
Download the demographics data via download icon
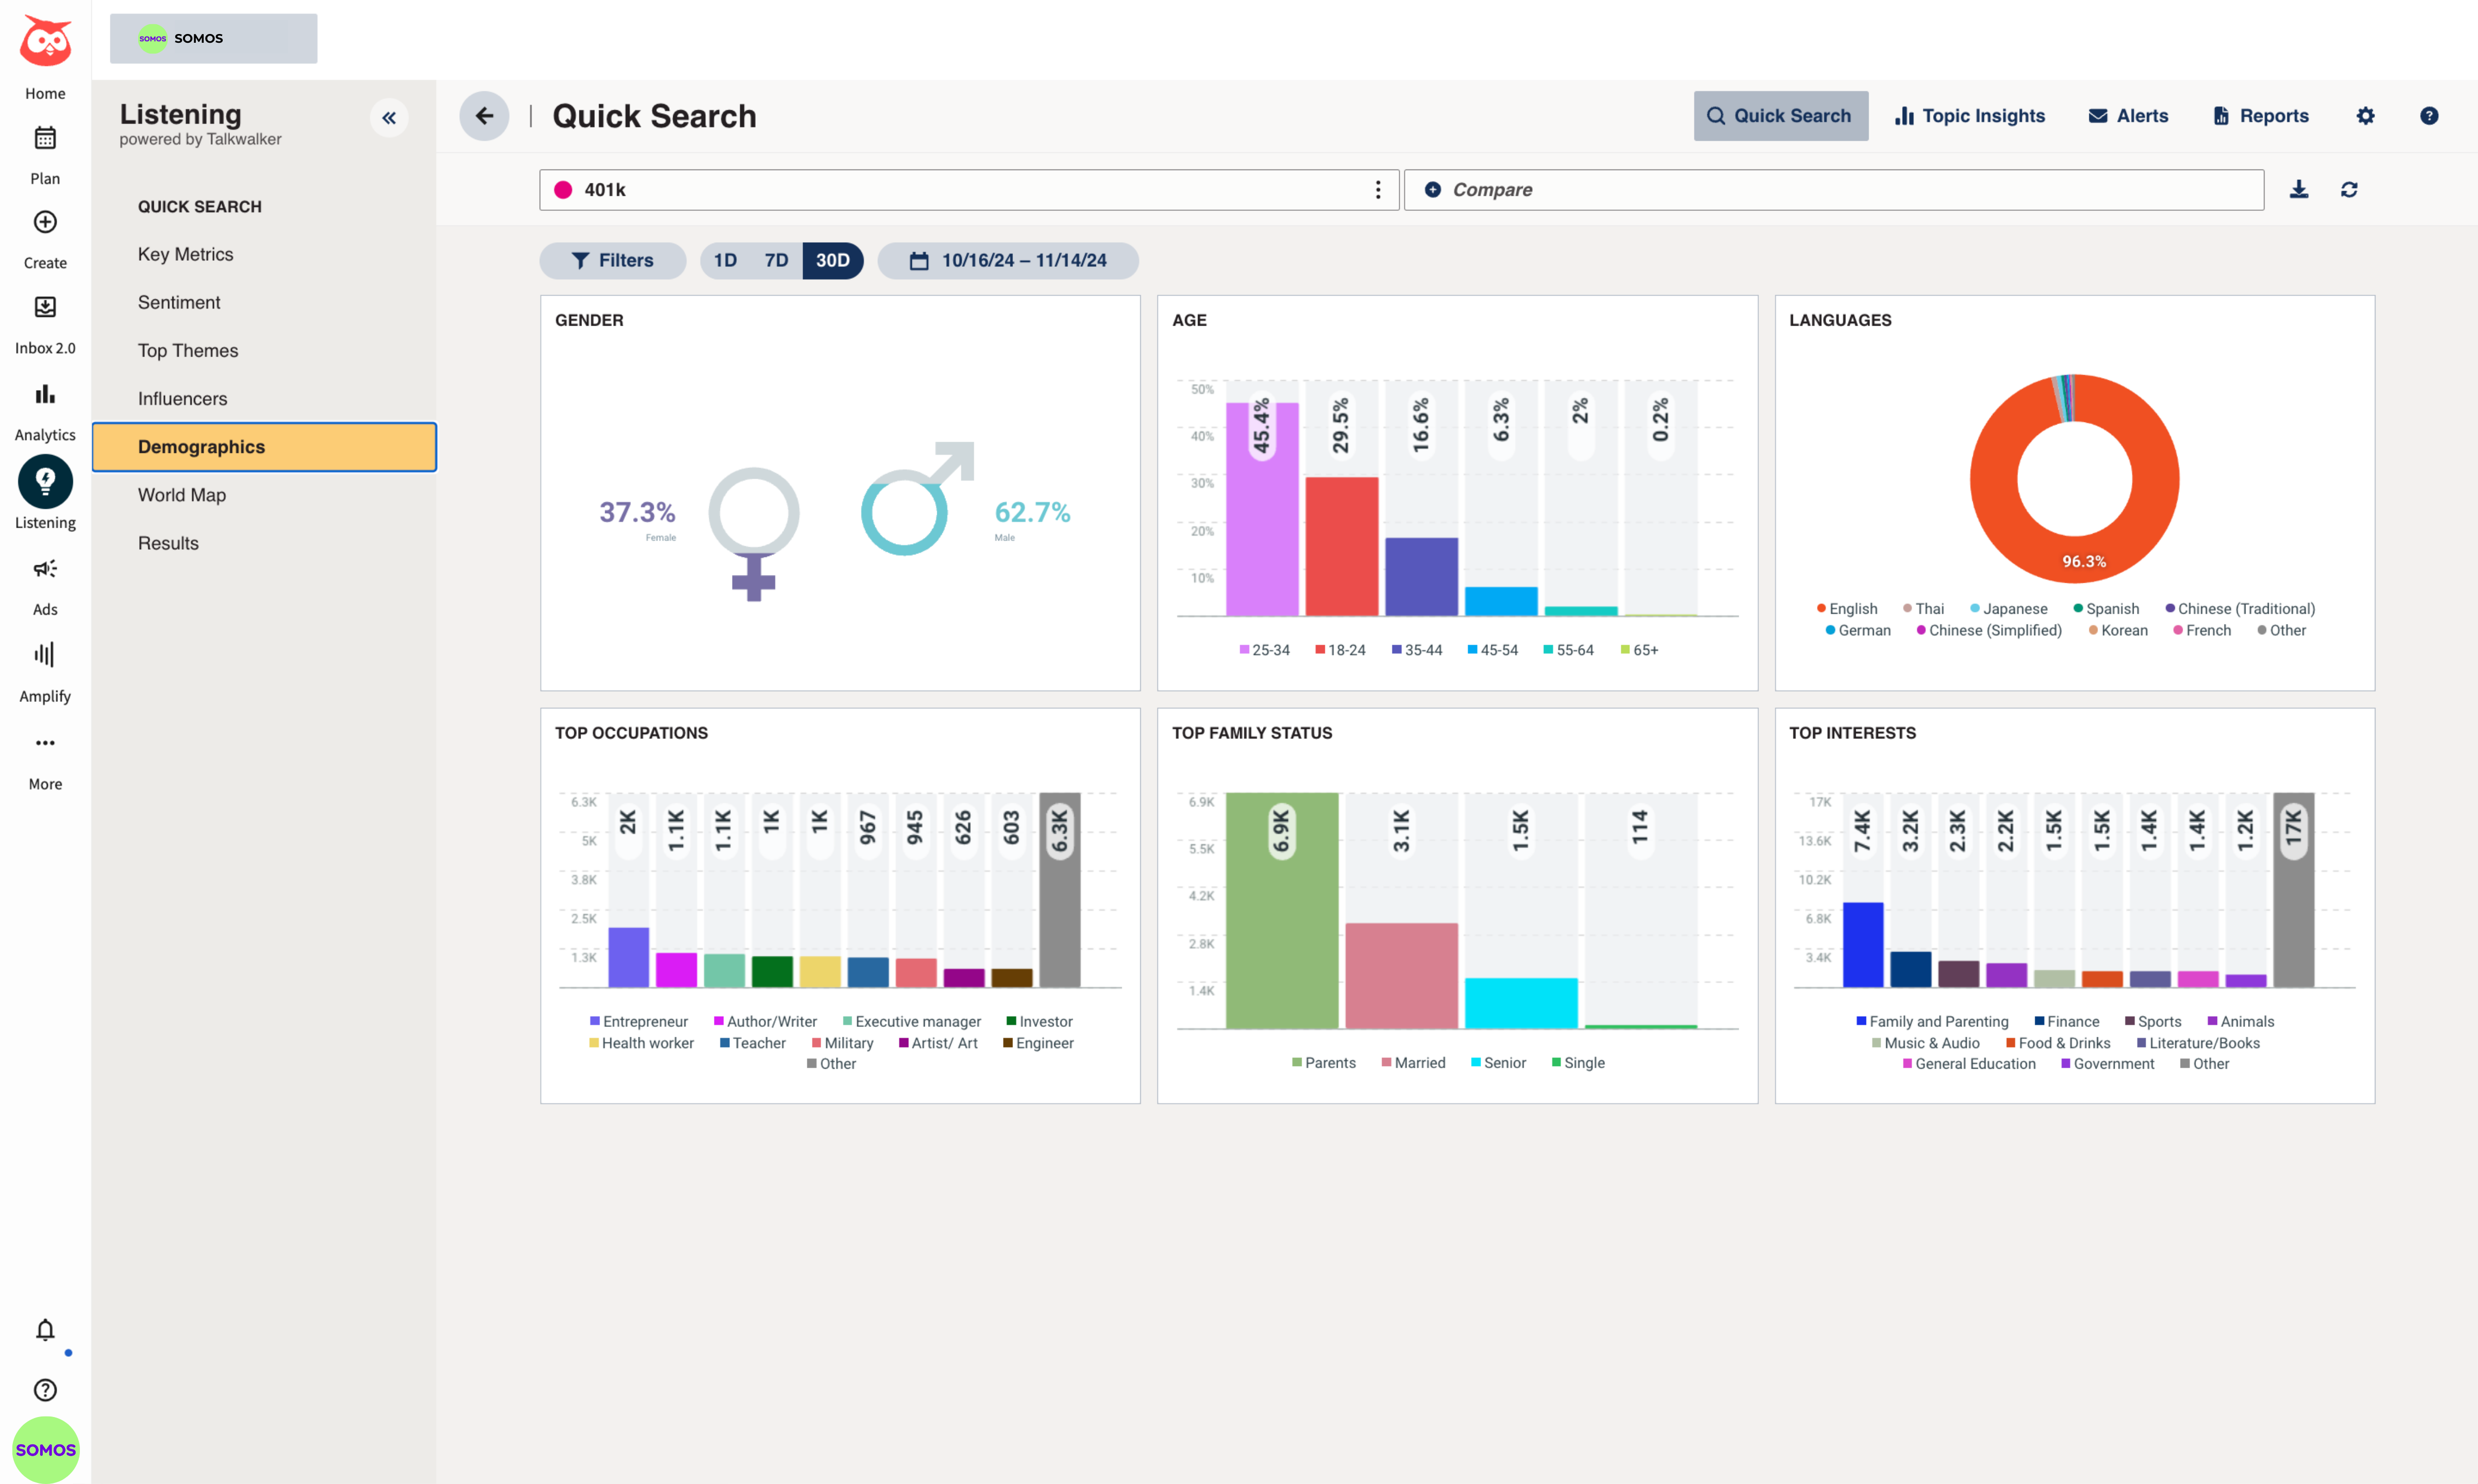click(x=2299, y=189)
